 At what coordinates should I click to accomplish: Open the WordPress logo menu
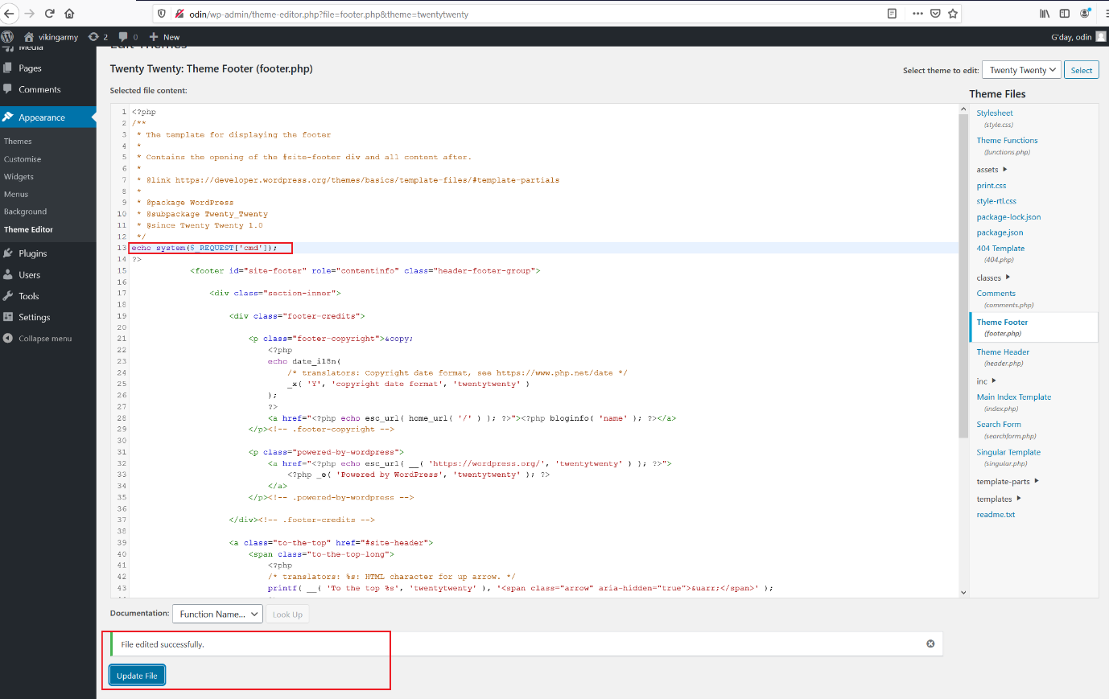[8, 37]
